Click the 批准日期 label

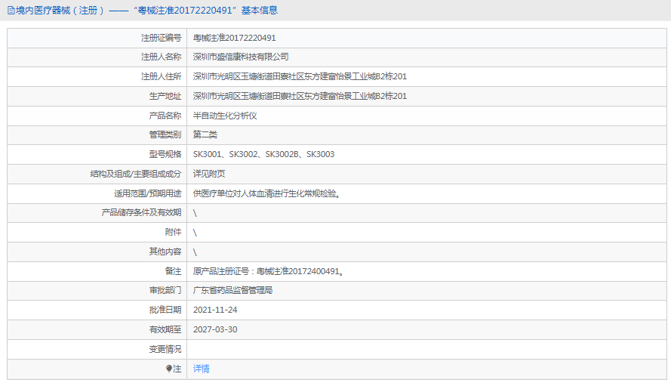pos(165,310)
